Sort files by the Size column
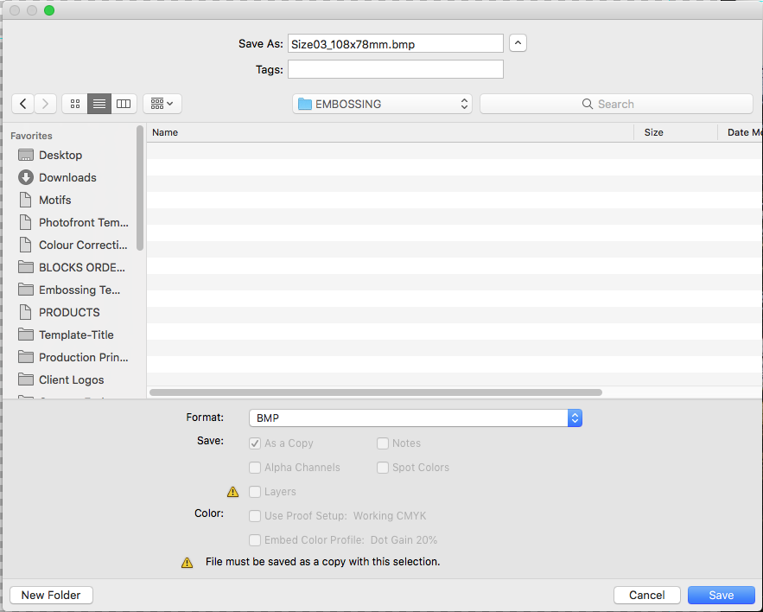Viewport: 763px width, 612px height. (674, 132)
